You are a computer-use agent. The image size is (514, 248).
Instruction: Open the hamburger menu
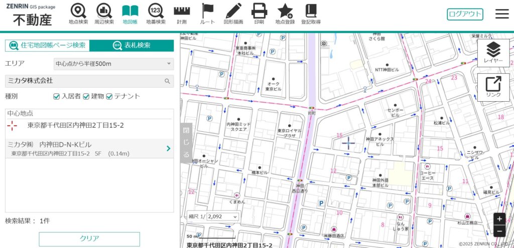pos(502,14)
